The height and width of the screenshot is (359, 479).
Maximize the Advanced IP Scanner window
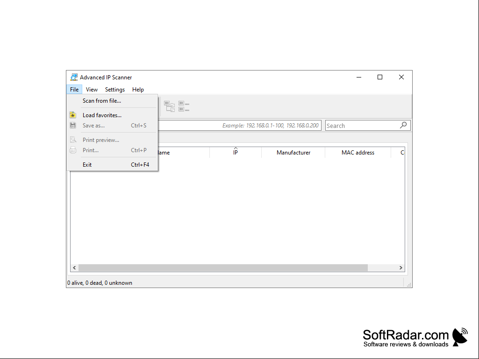(x=380, y=77)
